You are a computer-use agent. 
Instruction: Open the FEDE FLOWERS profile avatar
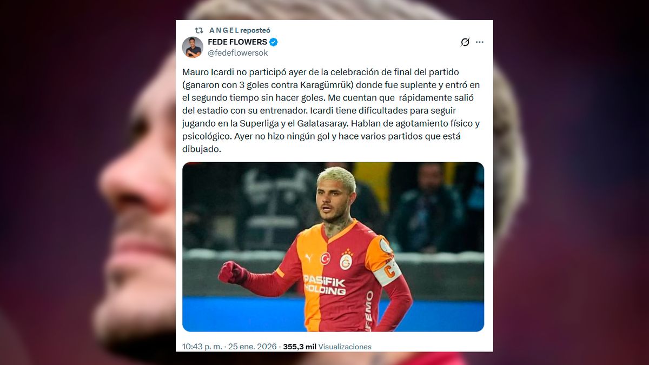click(193, 47)
